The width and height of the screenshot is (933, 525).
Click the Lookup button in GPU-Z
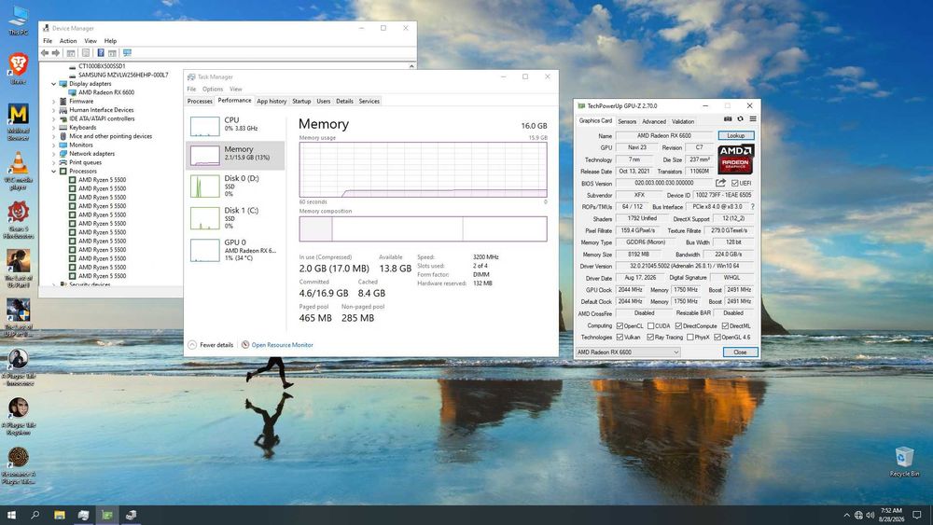pyautogui.click(x=735, y=135)
